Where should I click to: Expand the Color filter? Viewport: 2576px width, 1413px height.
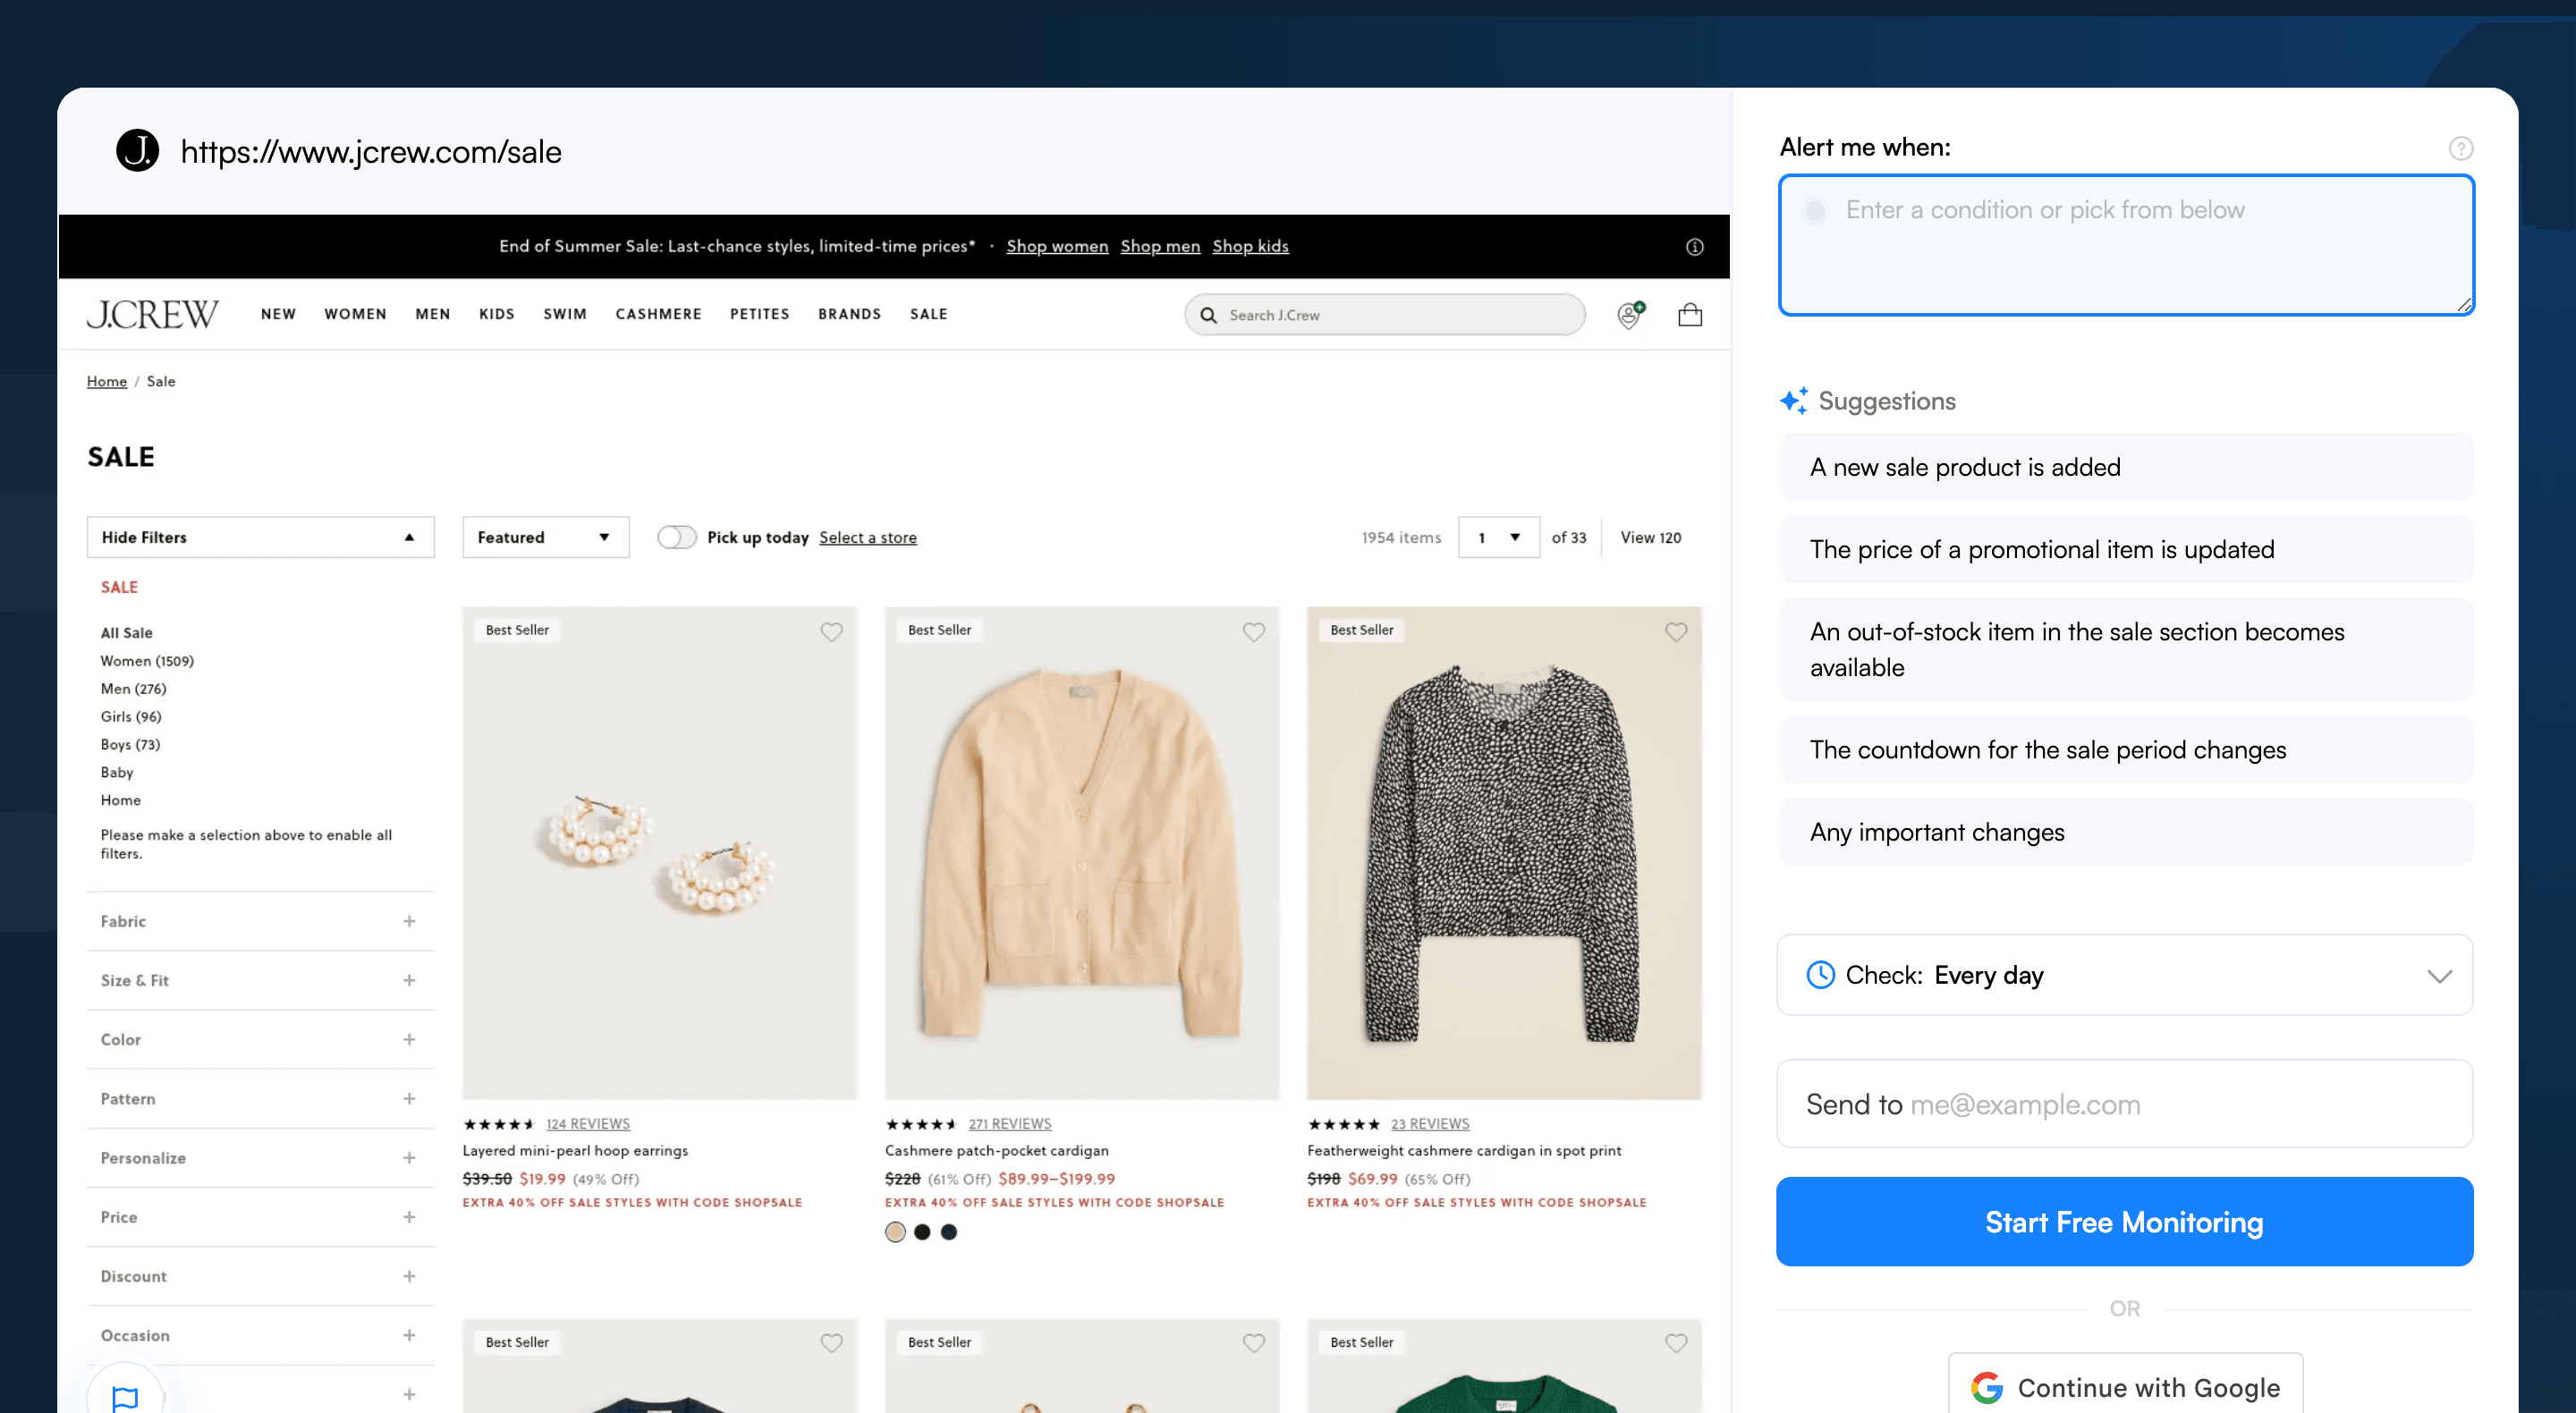[x=260, y=1040]
